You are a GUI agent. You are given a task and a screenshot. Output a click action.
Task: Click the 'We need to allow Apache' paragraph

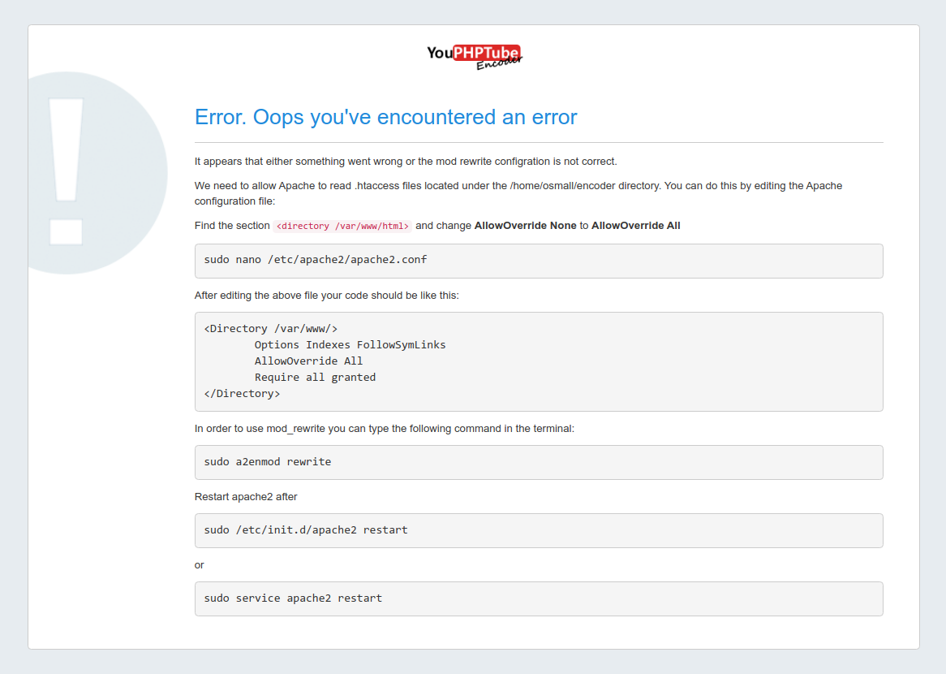(518, 193)
